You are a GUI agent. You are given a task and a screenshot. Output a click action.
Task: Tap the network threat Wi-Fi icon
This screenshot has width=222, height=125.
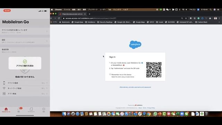point(4,88)
